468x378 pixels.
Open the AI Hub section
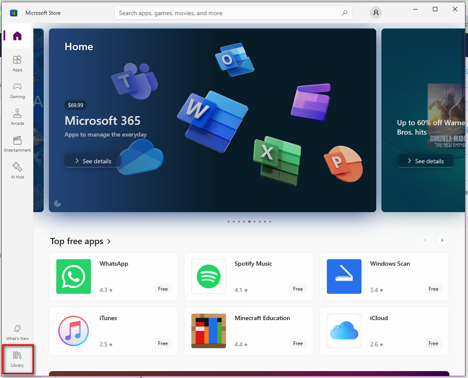click(17, 171)
